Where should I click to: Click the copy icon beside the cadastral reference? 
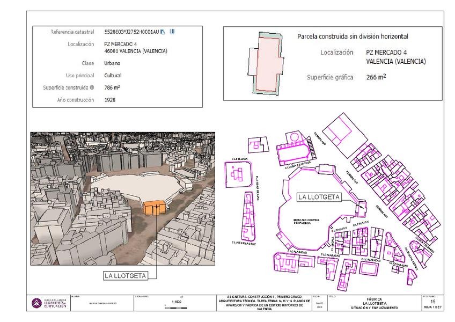pos(163,32)
